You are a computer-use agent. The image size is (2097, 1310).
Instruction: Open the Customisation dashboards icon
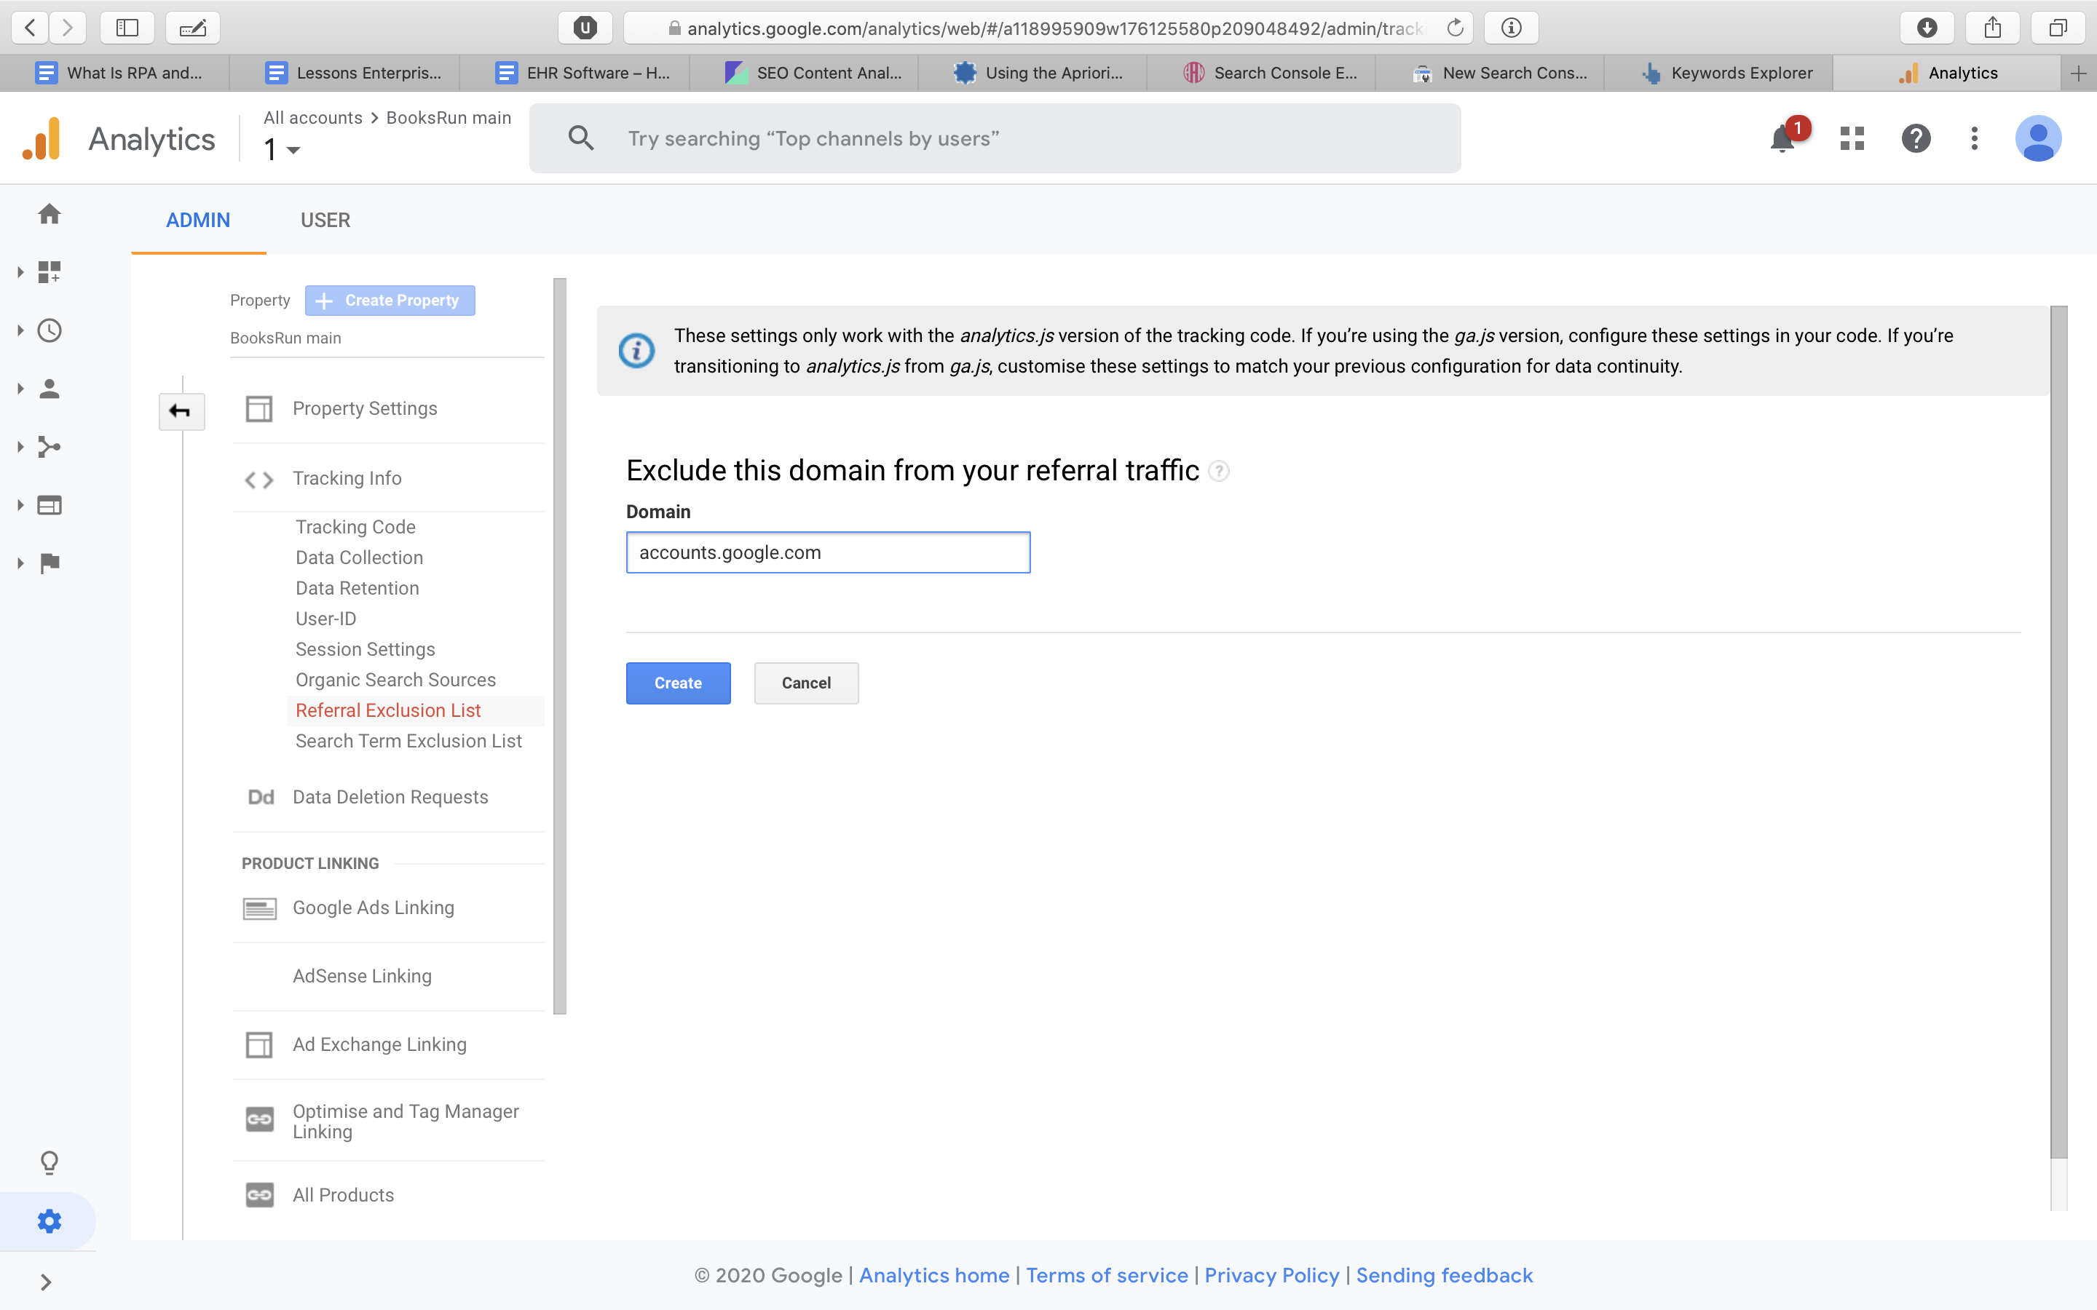pos(50,272)
